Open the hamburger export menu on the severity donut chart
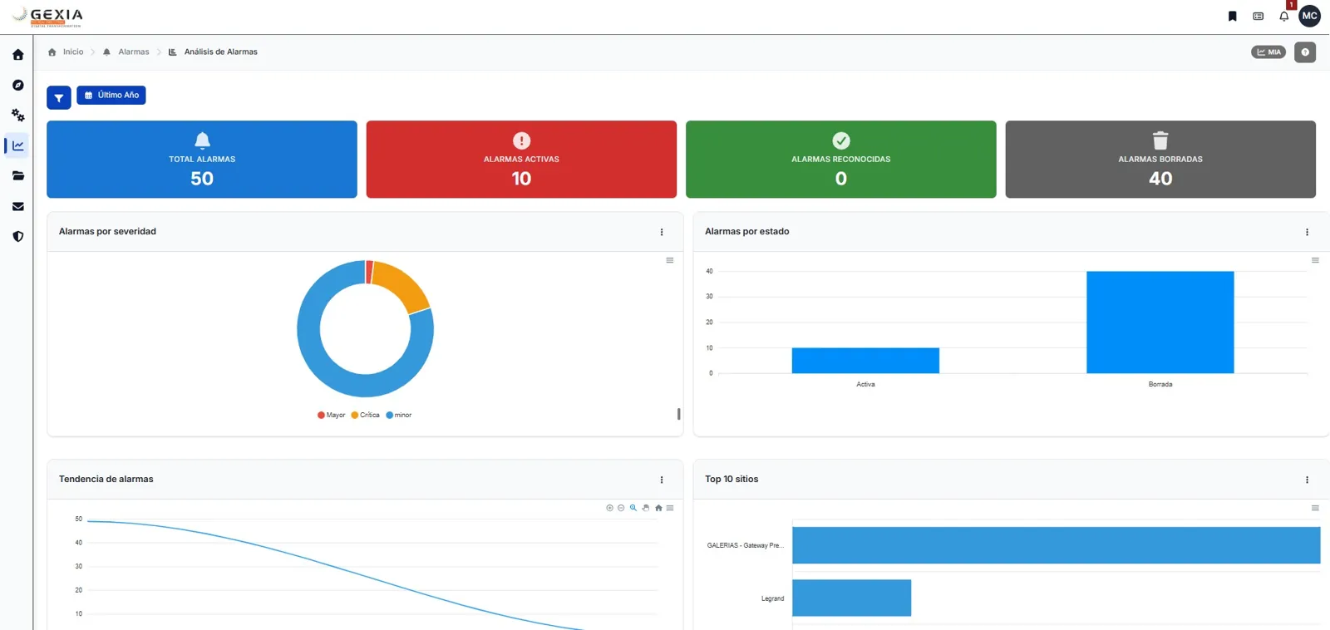Screen dimensions: 1330x630 pos(670,260)
